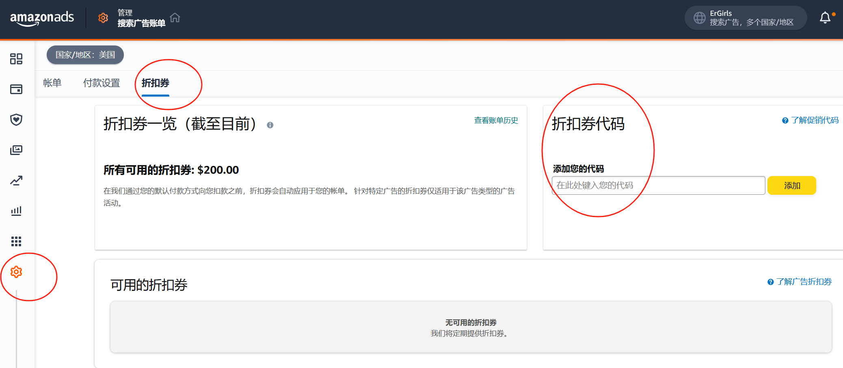
Task: Click the 无可用的折扣券 message
Action: pyautogui.click(x=471, y=323)
